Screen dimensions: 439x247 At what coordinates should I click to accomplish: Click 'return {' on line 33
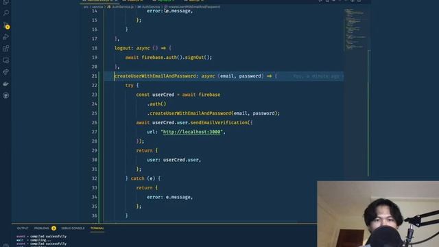coord(147,188)
